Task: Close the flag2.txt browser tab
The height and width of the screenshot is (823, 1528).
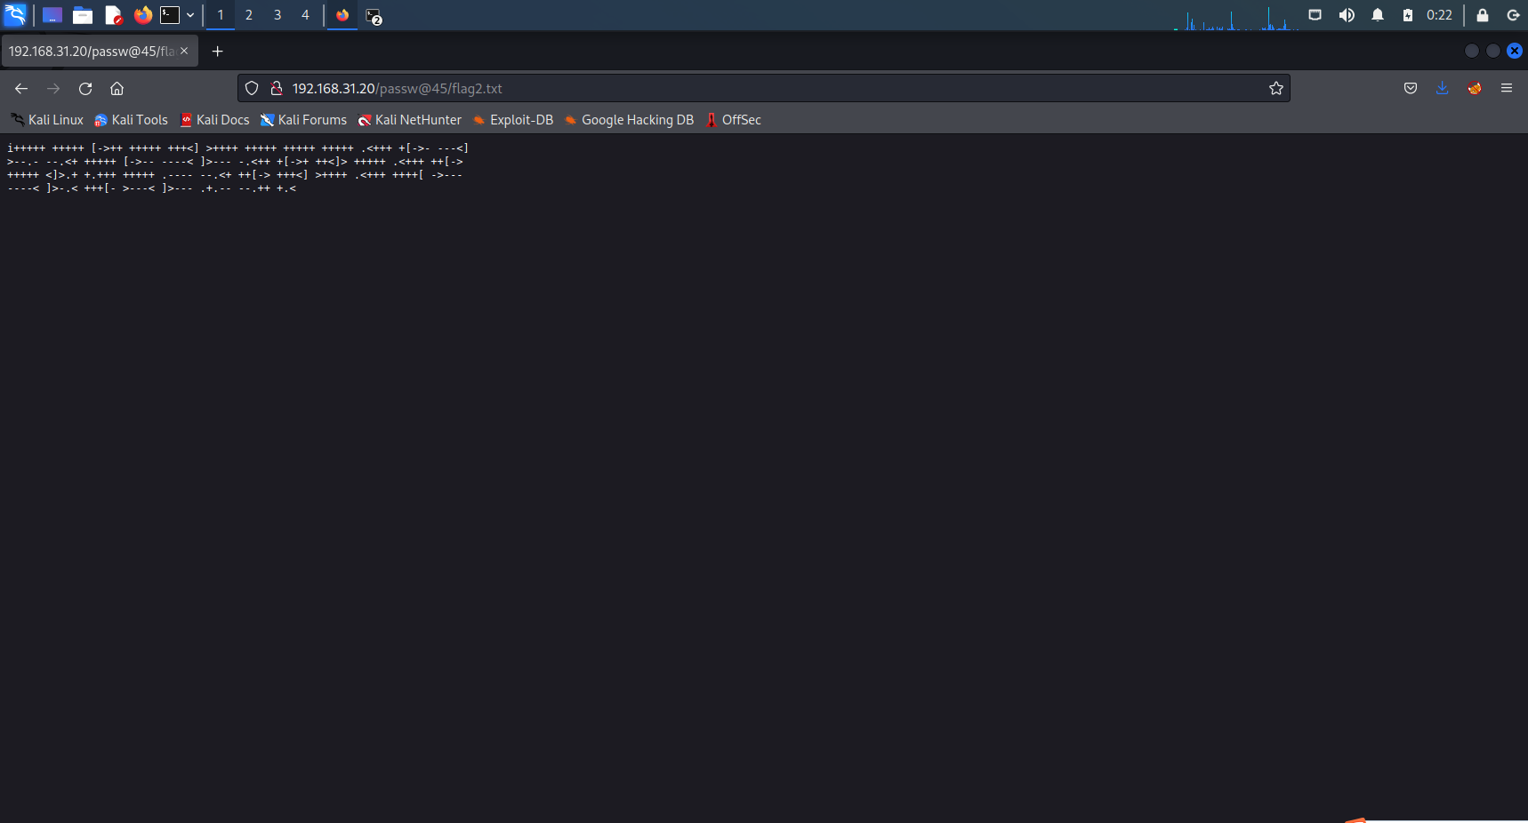Action: click(184, 51)
